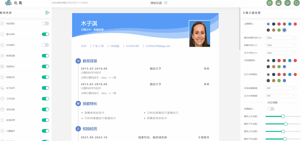Click the export PDF icon

(278, 3)
